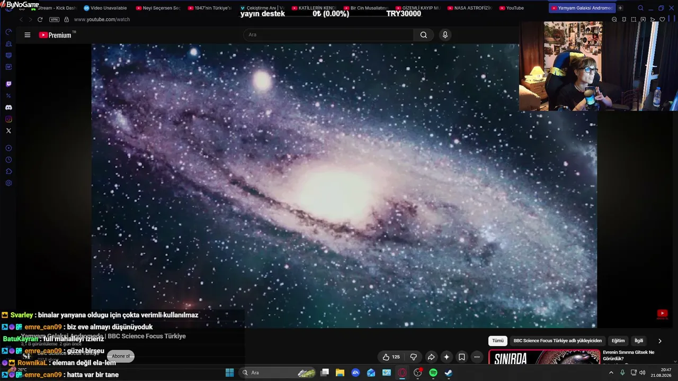Open the microphone icon in system tray
The image size is (678, 381).
(622, 373)
